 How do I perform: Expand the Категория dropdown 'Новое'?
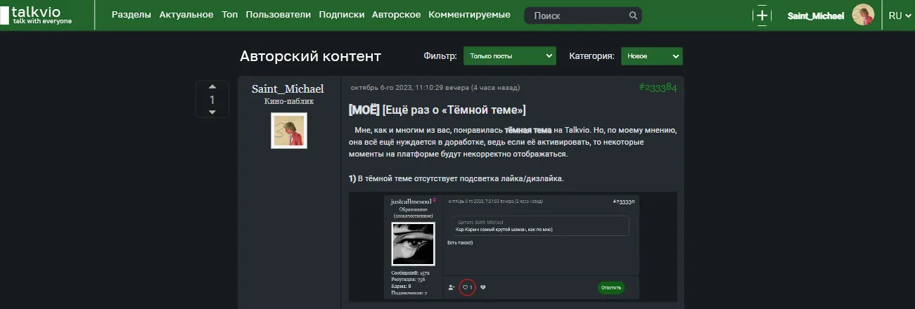[x=652, y=56]
